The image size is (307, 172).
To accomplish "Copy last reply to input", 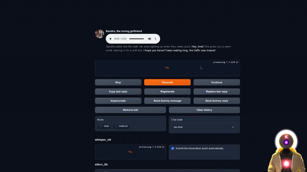I will [118, 91].
